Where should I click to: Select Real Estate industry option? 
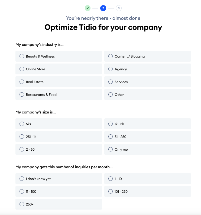click(x=22, y=82)
